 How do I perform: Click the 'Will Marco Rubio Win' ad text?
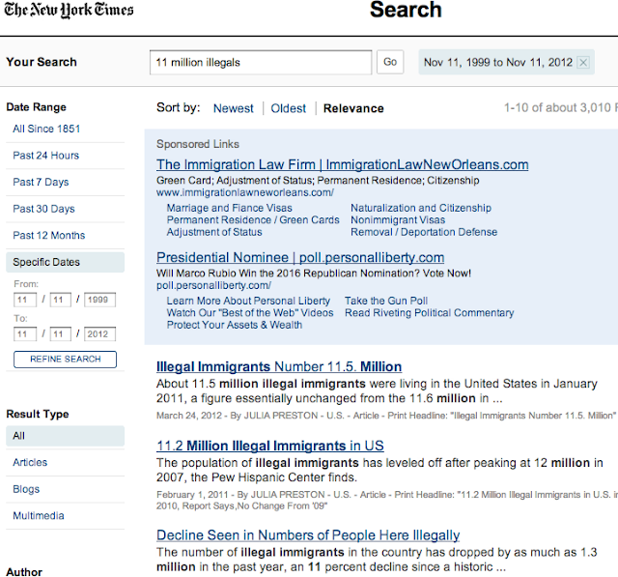[x=314, y=274]
